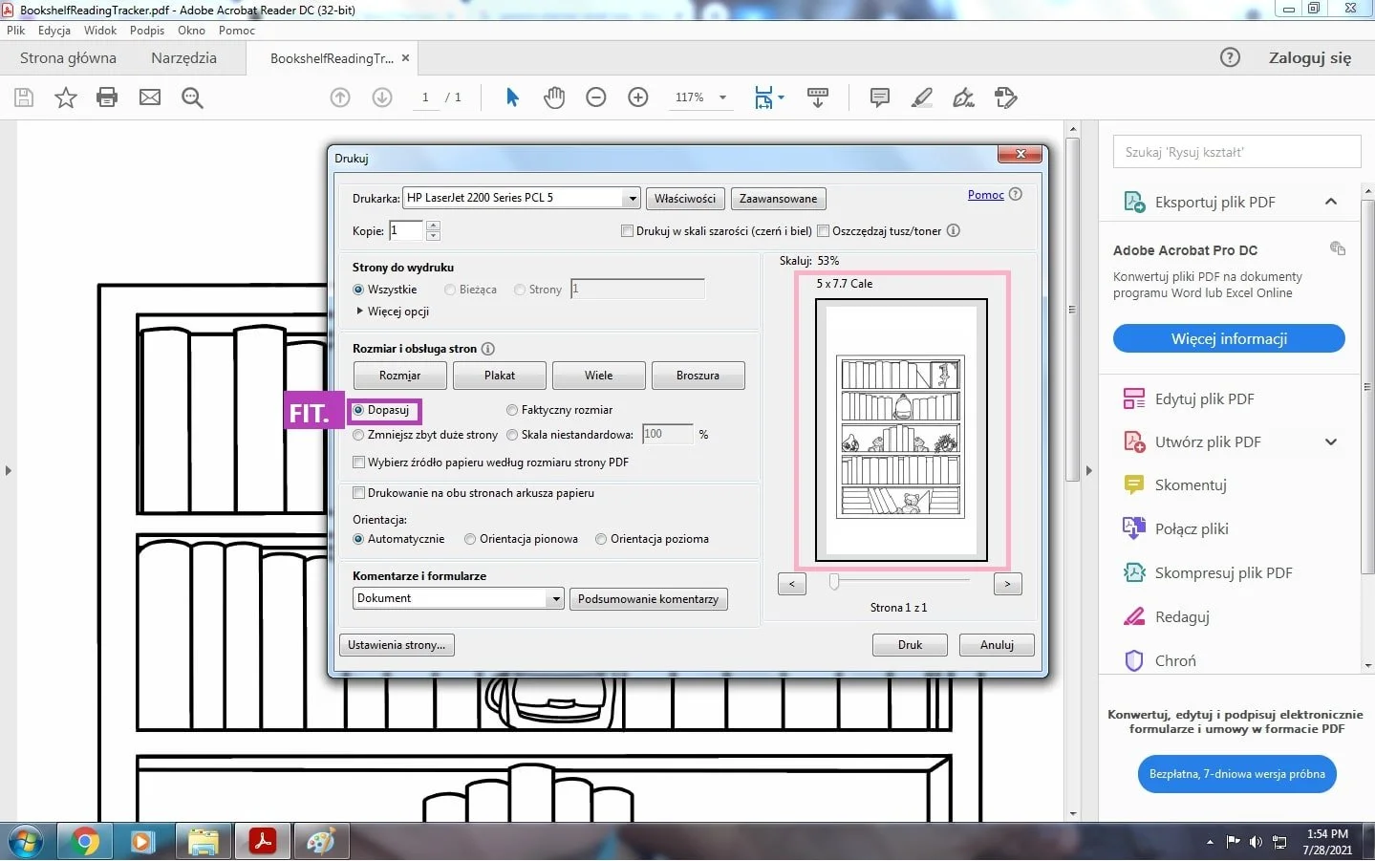Click Adobe Acrobat icon in taskbar
This screenshot has height=861, width=1375.
262,841
